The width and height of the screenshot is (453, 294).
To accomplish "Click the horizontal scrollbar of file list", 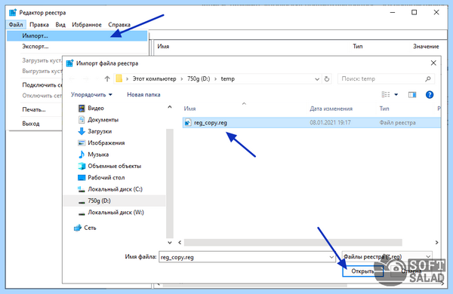I will [293, 242].
